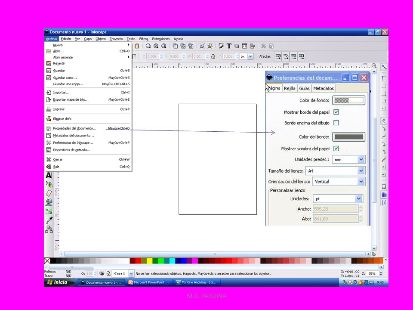Toggle snapping to grids in snap bar
Image resolution: width=413 pixels, height=310 pixels.
point(384,195)
